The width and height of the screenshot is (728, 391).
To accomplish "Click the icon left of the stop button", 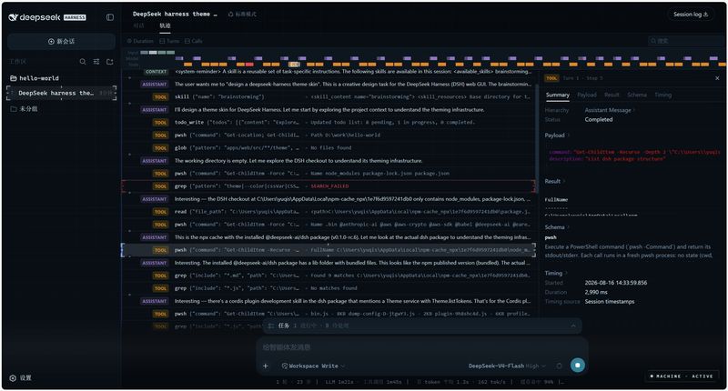I will point(560,366).
